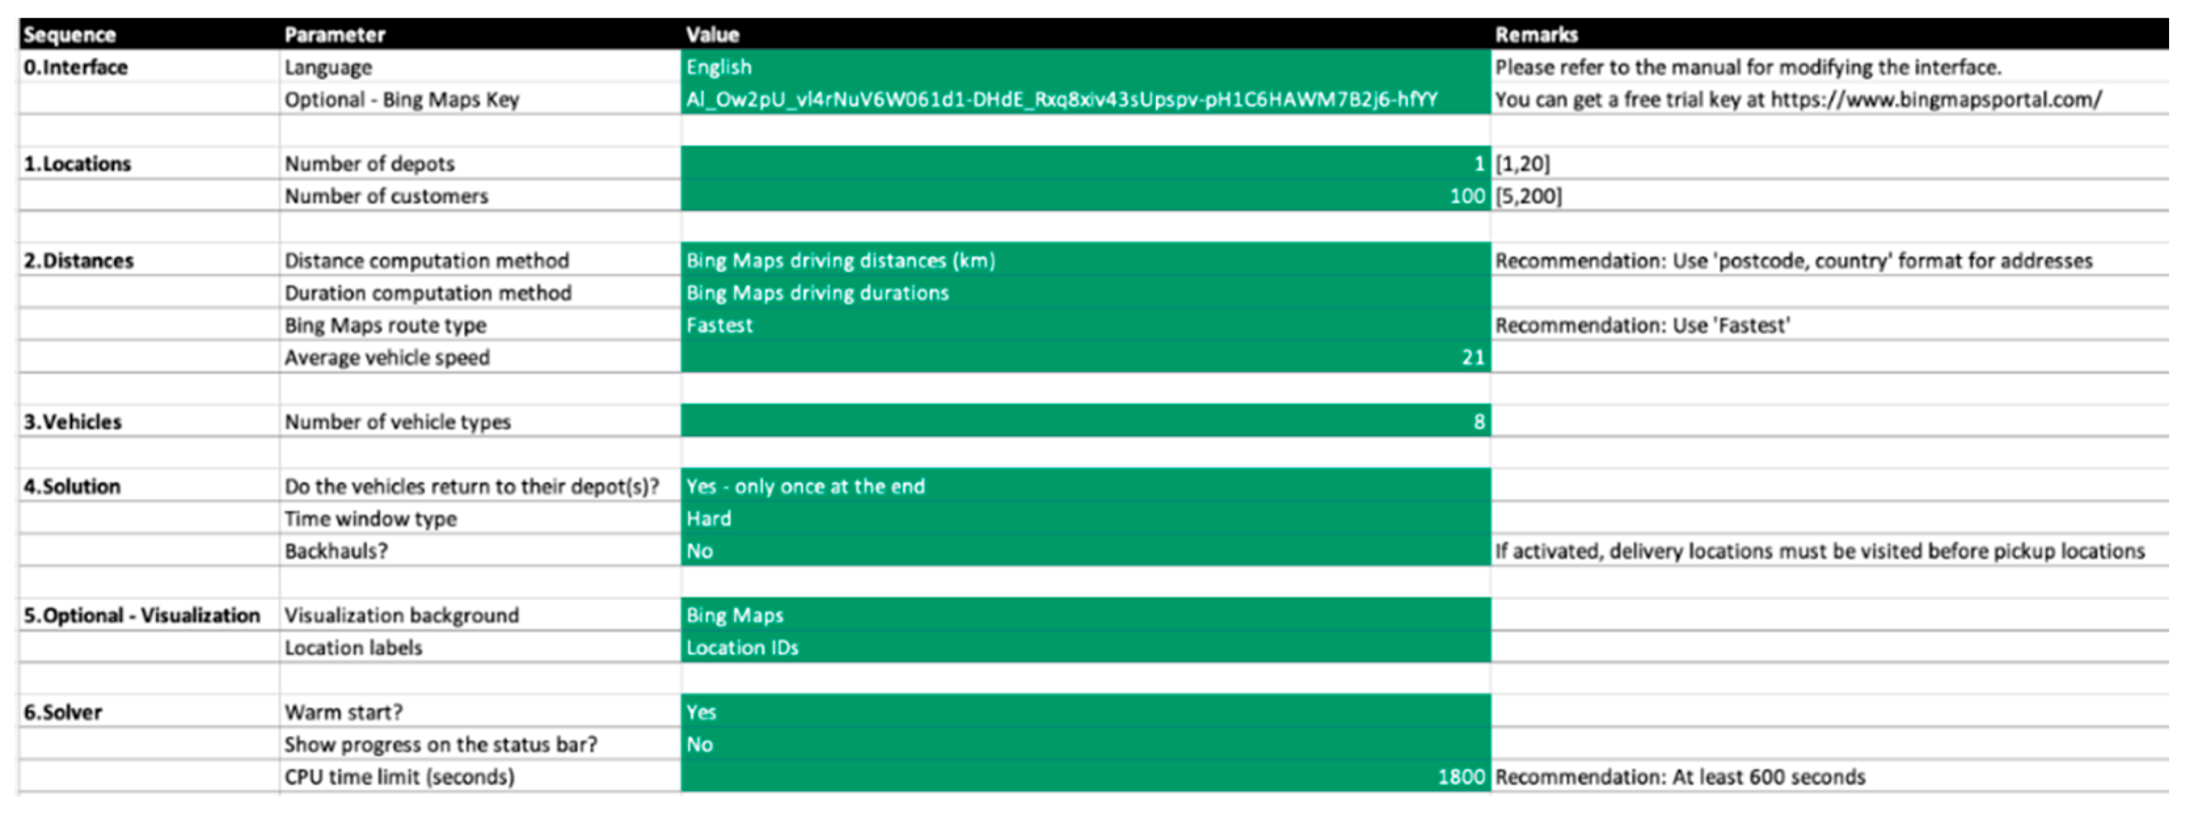
Task: Open the Distance computation method value cell
Action: [1085, 259]
